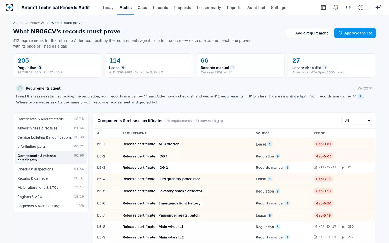Viewport: 389px width, 243px height.
Task: Open proof document KAR-BX-17 p. 260
Action: pyautogui.click(x=334, y=227)
